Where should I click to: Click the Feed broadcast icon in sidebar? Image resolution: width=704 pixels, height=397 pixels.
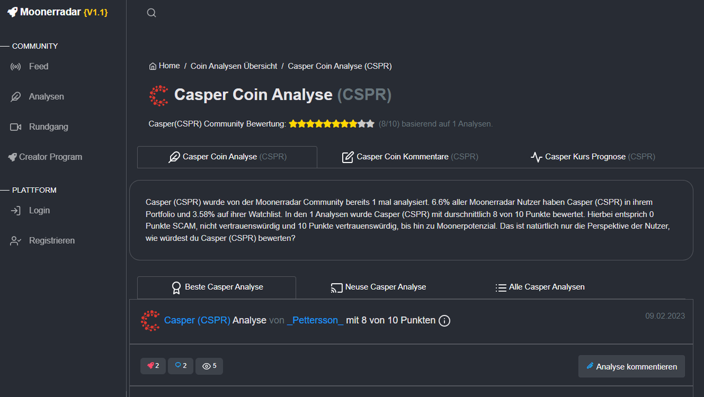16,67
